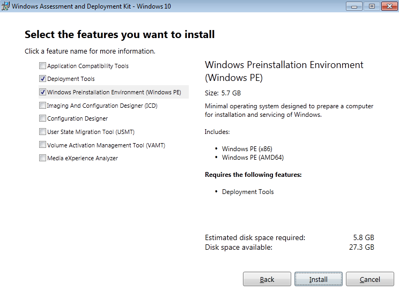Check the Media eXperience Analyzer checkbox
The image size is (399, 291).
(42, 158)
